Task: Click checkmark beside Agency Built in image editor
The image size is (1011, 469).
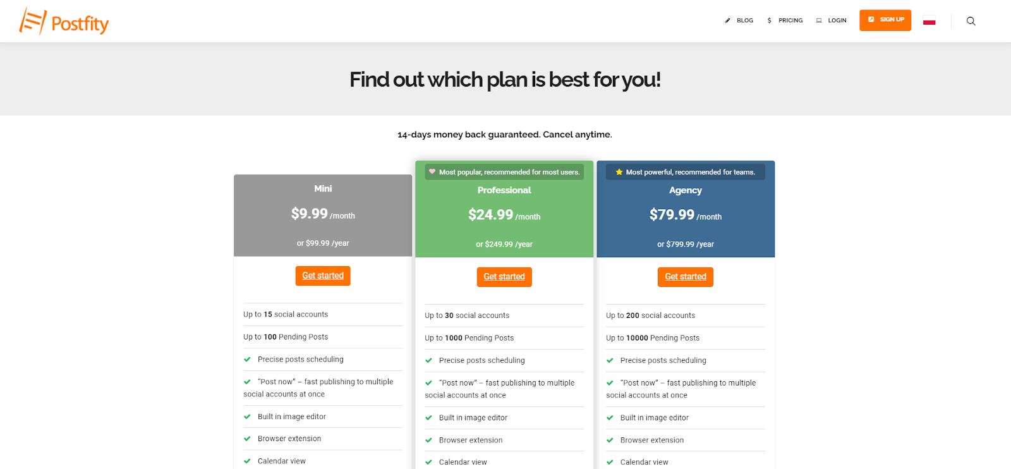Action: (610, 418)
